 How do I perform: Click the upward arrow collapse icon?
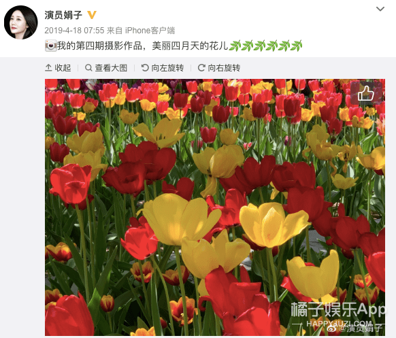[x=48, y=68]
